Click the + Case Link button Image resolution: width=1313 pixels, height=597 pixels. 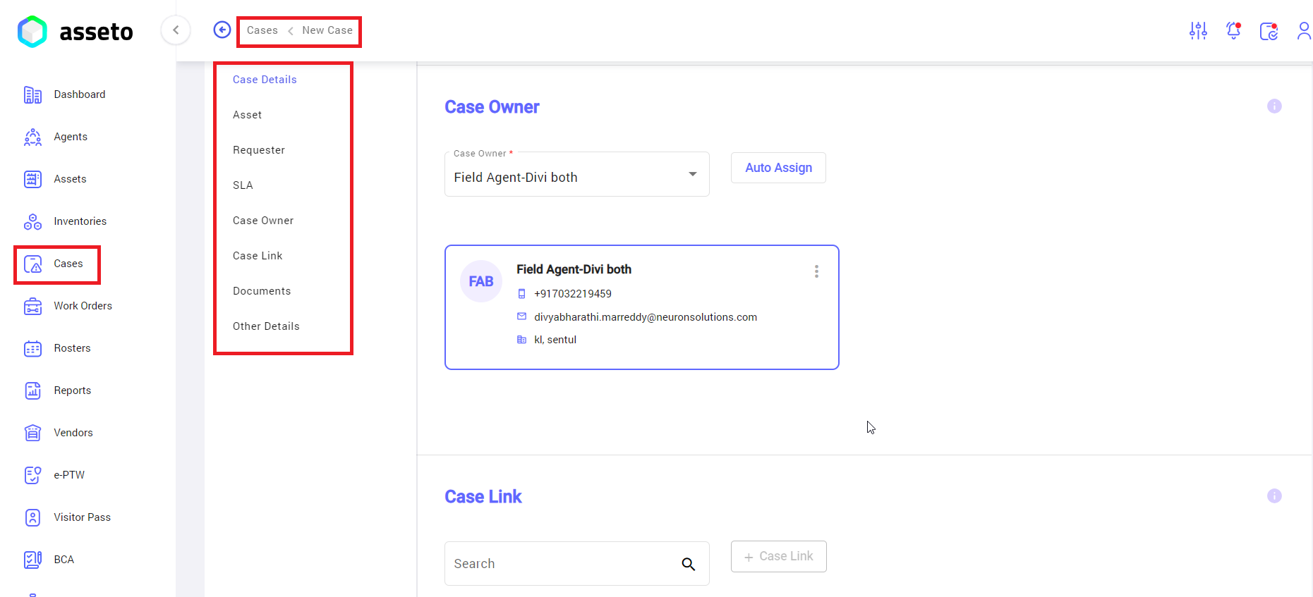pos(778,556)
